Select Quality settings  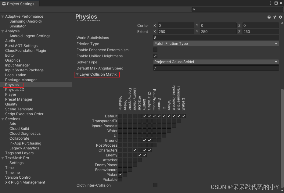point(11,105)
